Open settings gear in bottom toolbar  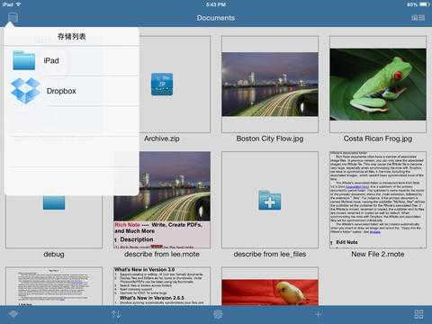pyautogui.click(x=218, y=314)
